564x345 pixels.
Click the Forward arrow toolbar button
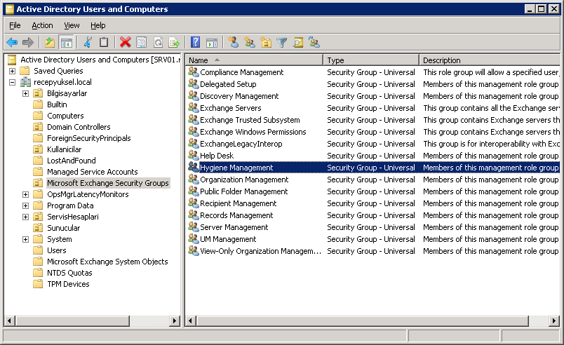click(27, 43)
